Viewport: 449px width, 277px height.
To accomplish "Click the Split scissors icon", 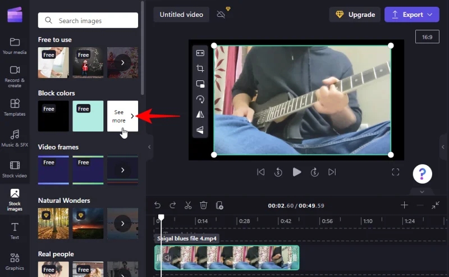I will tap(188, 205).
